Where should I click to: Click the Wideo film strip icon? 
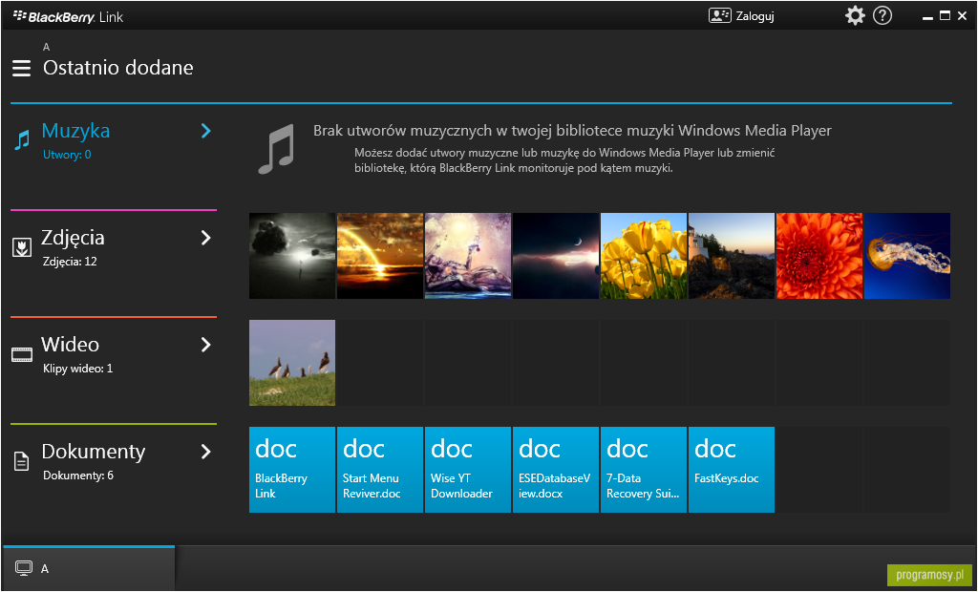22,355
